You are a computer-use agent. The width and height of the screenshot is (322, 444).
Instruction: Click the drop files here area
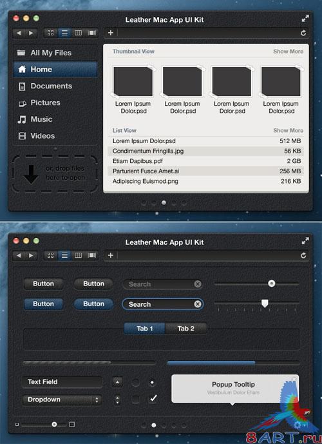[55, 173]
